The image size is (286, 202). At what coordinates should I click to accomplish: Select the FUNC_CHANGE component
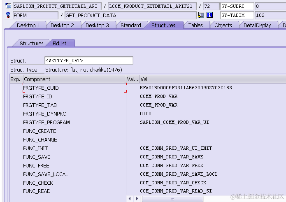pos(40,139)
